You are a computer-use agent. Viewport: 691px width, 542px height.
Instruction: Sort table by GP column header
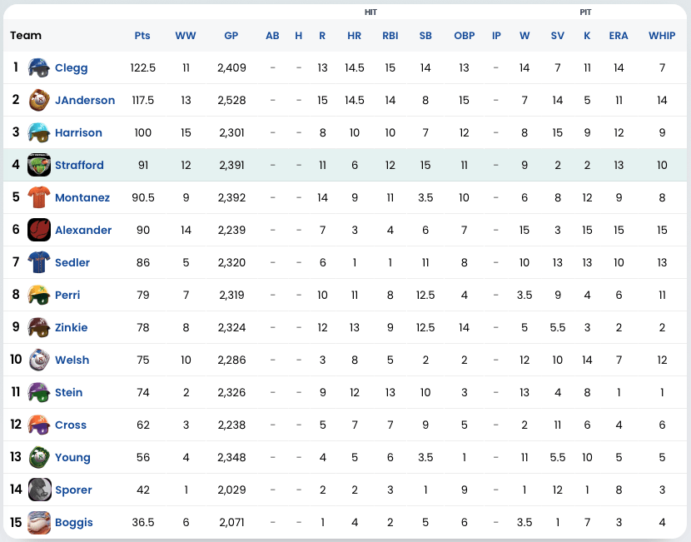point(231,36)
